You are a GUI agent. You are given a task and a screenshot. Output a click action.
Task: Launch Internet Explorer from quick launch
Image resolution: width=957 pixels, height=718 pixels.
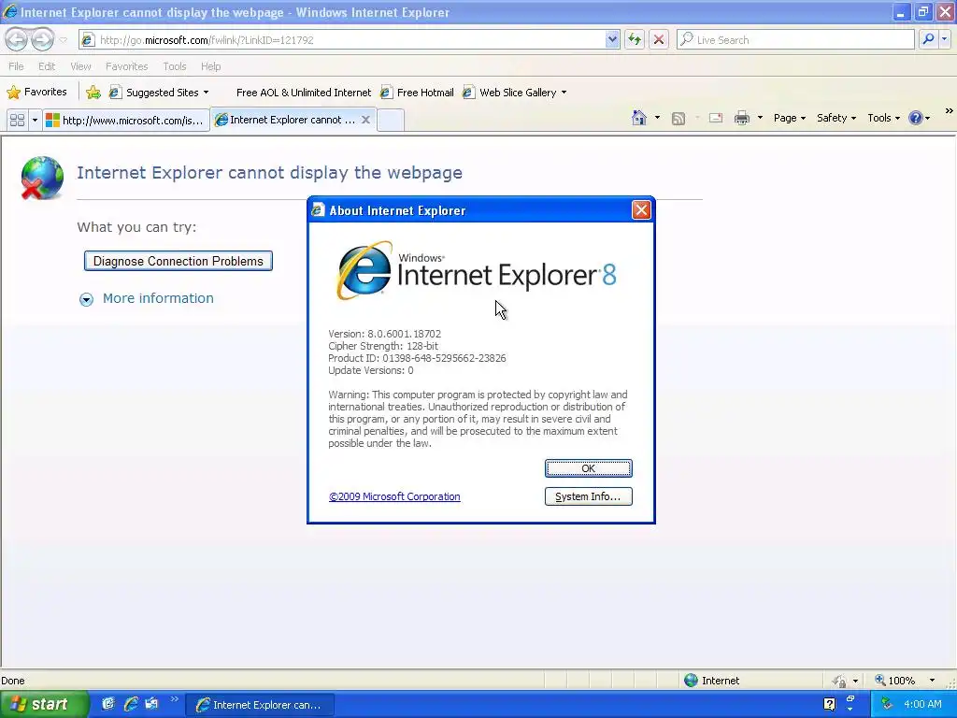point(131,704)
